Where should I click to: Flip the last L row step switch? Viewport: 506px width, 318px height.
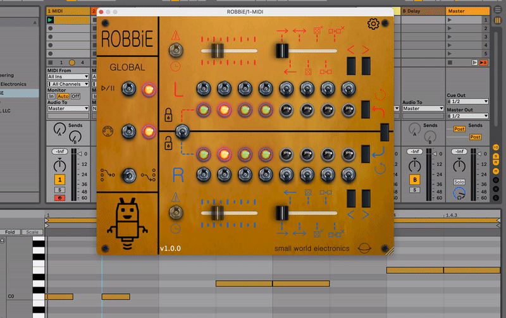click(x=349, y=89)
